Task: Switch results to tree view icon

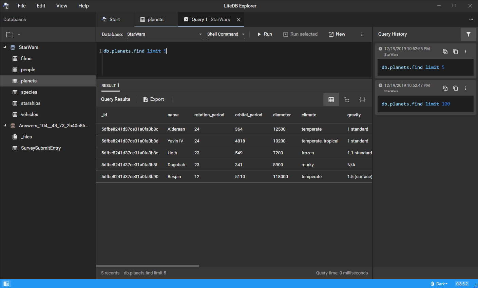Action: click(x=347, y=99)
